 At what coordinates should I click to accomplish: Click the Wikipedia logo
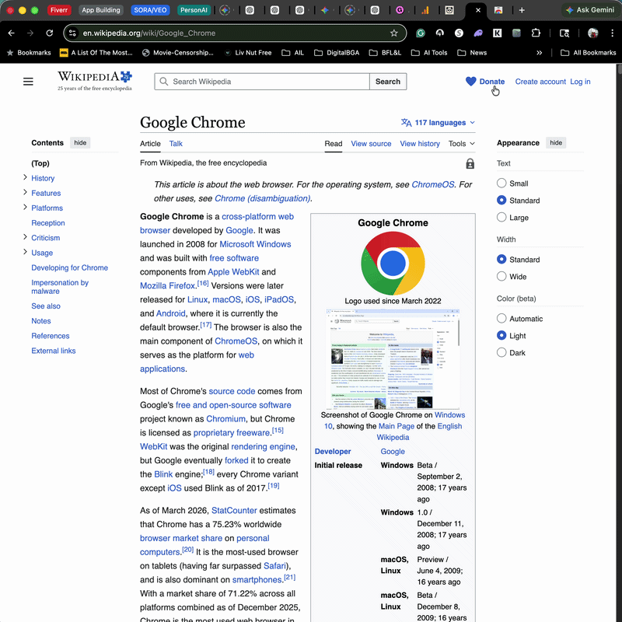pyautogui.click(x=95, y=81)
